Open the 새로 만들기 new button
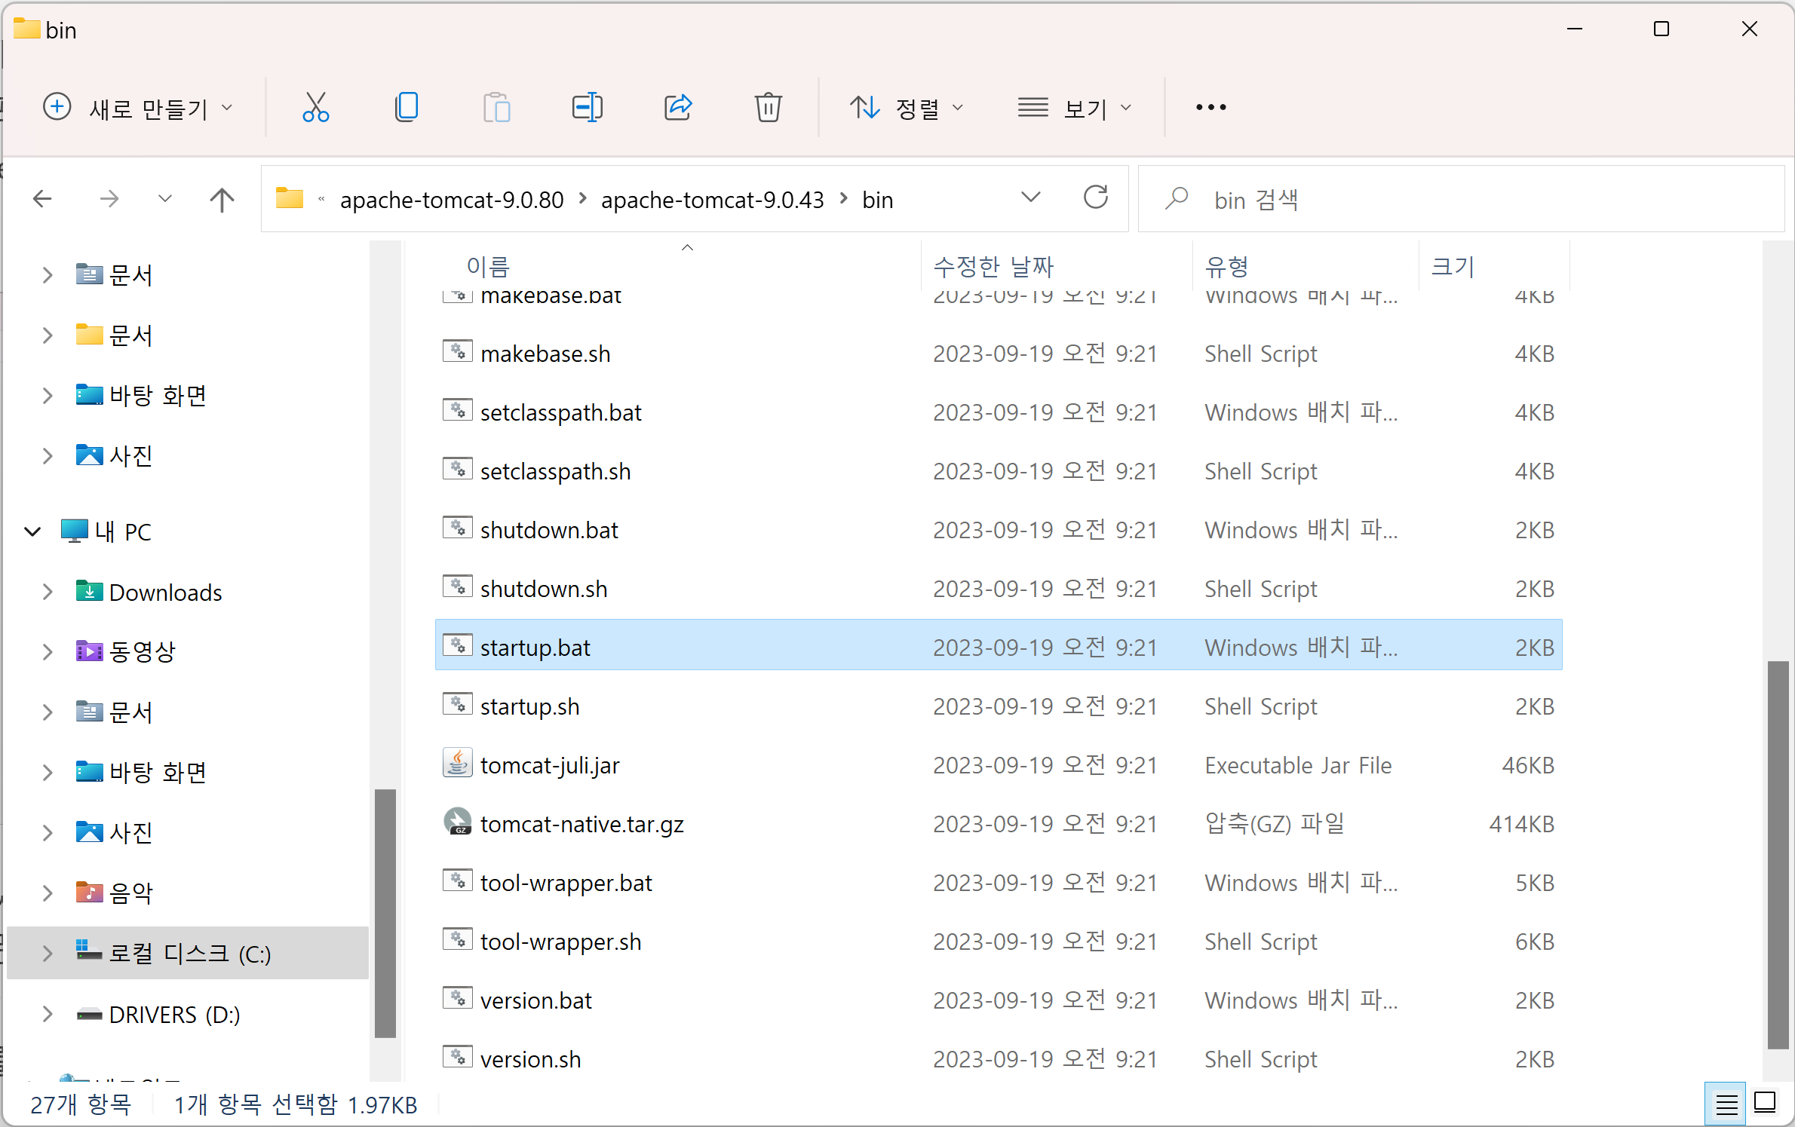Viewport: 1795px width, 1127px height. [x=138, y=108]
